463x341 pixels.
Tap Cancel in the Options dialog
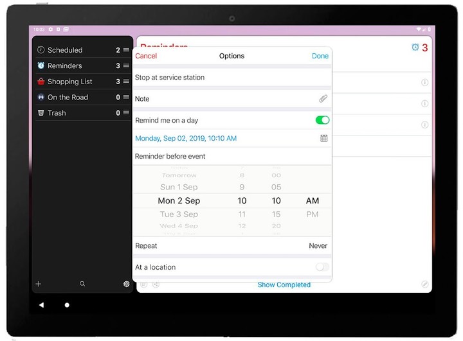(146, 56)
